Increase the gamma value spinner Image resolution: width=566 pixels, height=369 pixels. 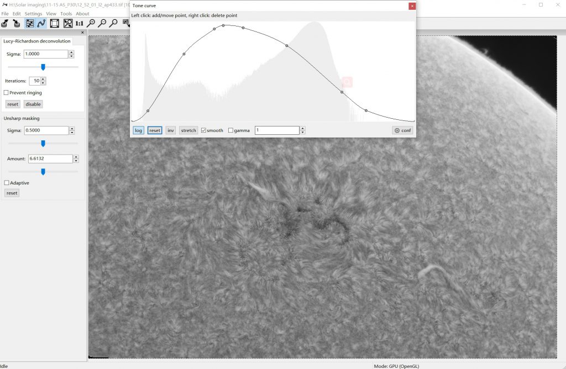click(302, 128)
